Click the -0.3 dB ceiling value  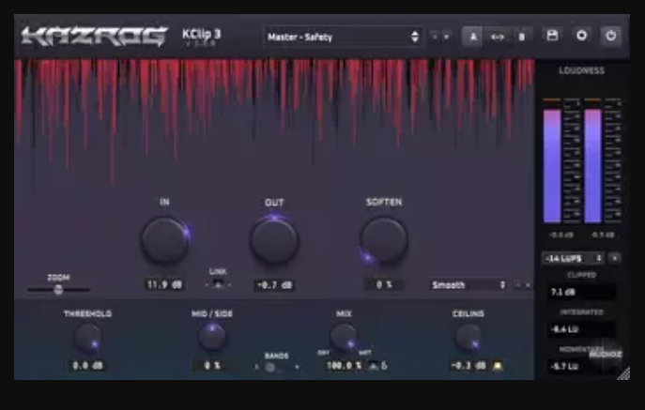468,366
